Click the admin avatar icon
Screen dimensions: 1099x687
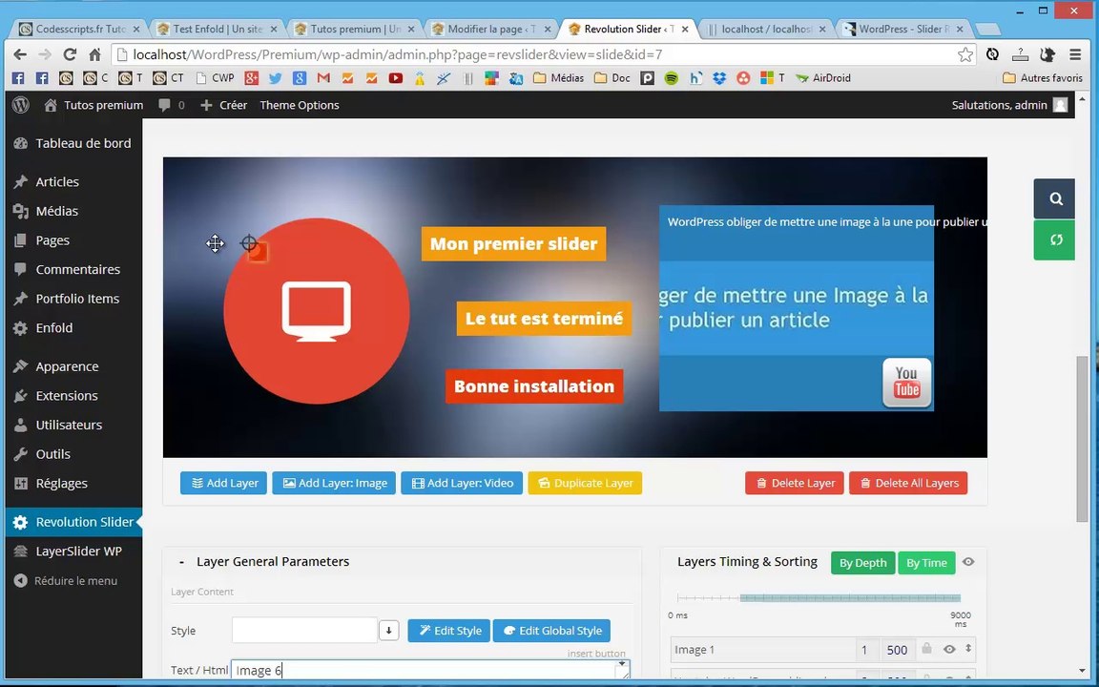click(1061, 105)
